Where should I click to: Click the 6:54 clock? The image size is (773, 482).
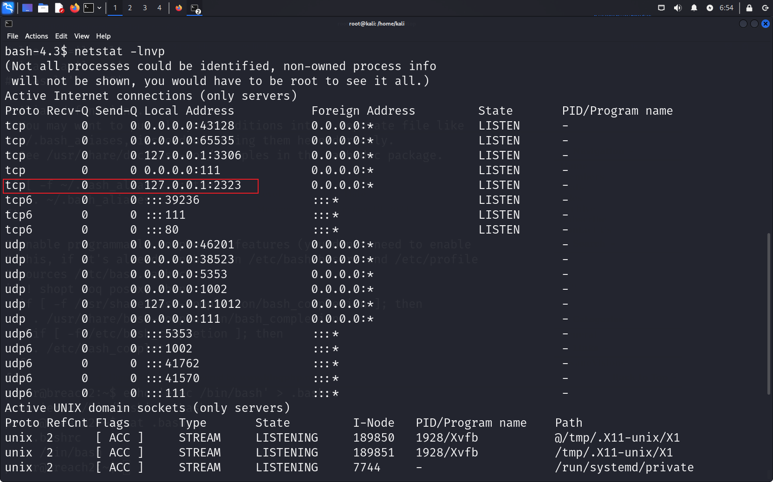[x=727, y=8]
